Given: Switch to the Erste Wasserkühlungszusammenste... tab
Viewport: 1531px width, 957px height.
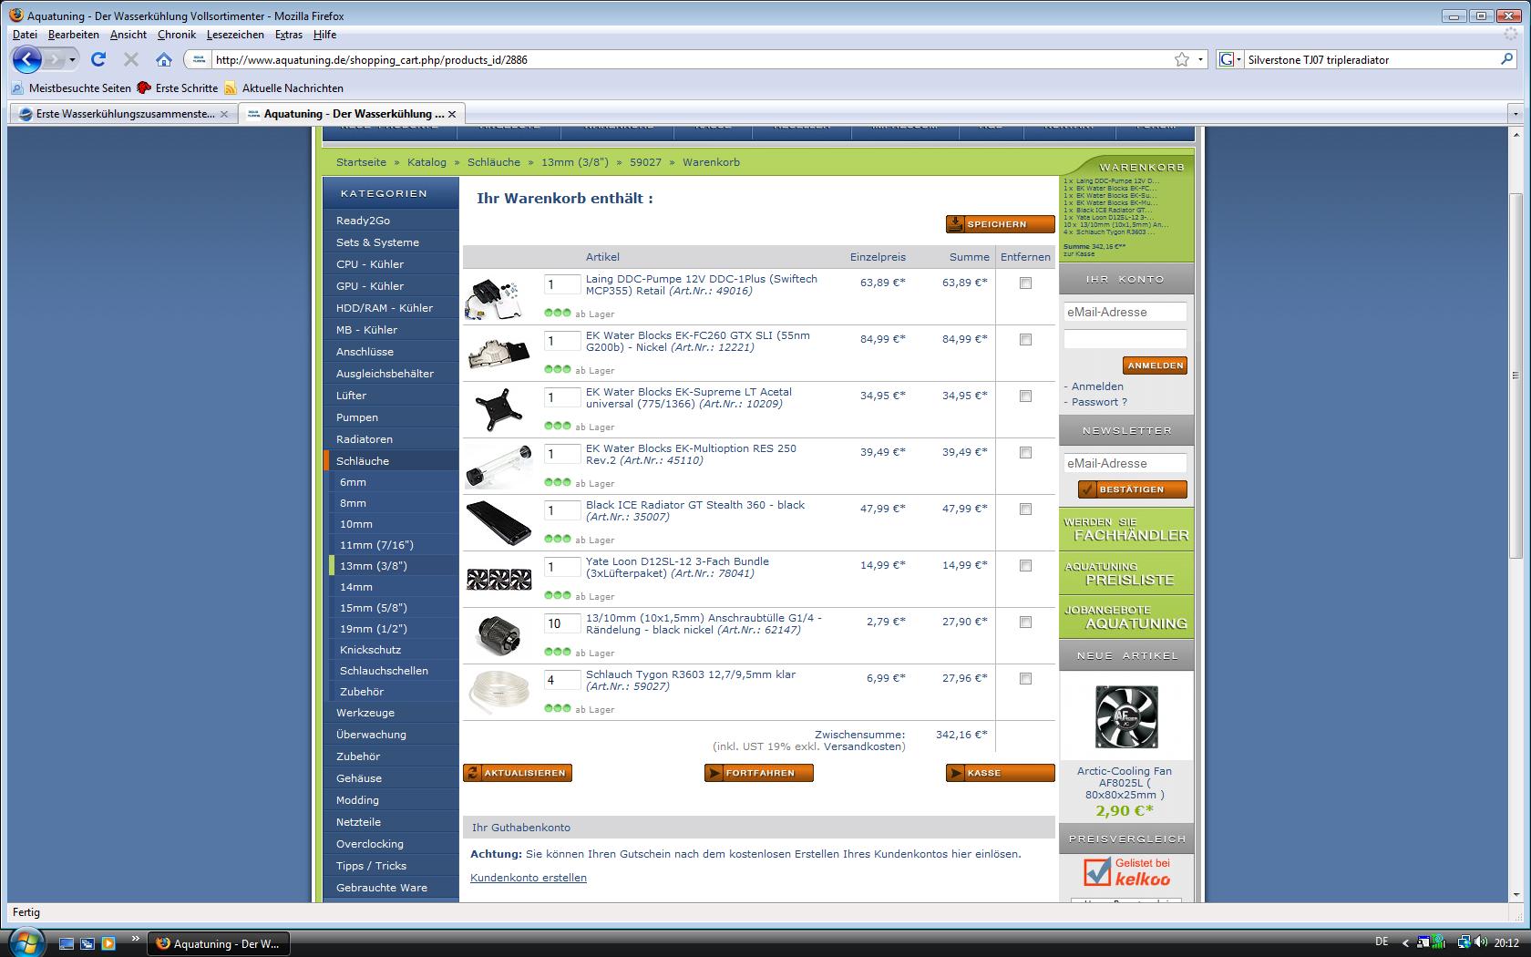Looking at the screenshot, I should [x=124, y=114].
